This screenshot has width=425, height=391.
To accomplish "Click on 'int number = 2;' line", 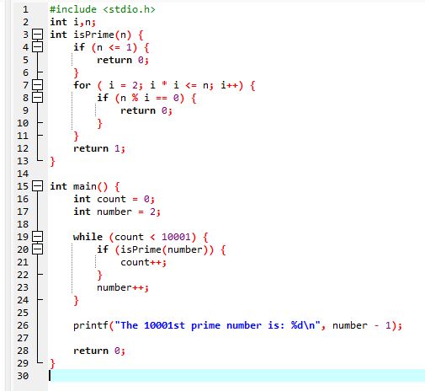I will coord(117,212).
